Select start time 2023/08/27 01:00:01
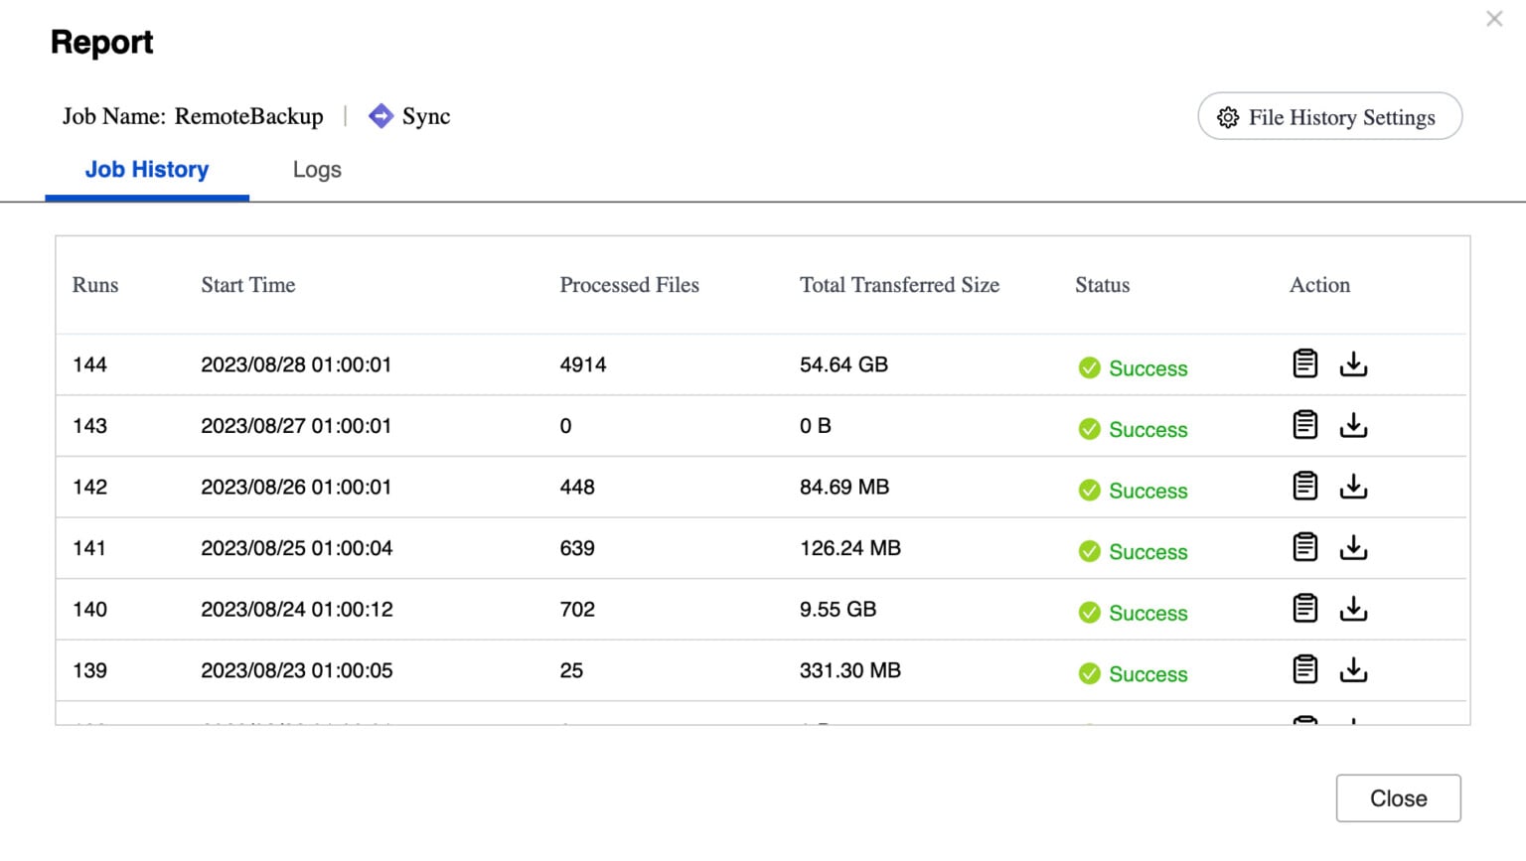This screenshot has width=1526, height=861. pyautogui.click(x=296, y=426)
